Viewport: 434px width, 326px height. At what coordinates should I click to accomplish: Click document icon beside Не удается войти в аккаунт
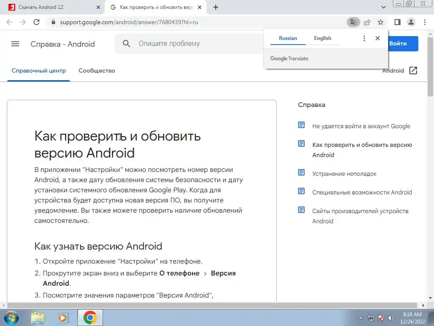click(x=301, y=125)
